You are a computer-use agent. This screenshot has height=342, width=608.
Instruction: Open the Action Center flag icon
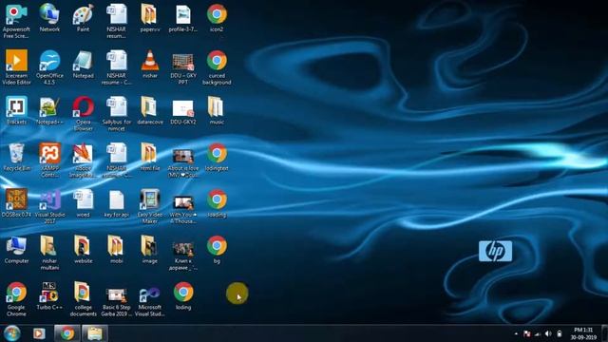click(527, 333)
